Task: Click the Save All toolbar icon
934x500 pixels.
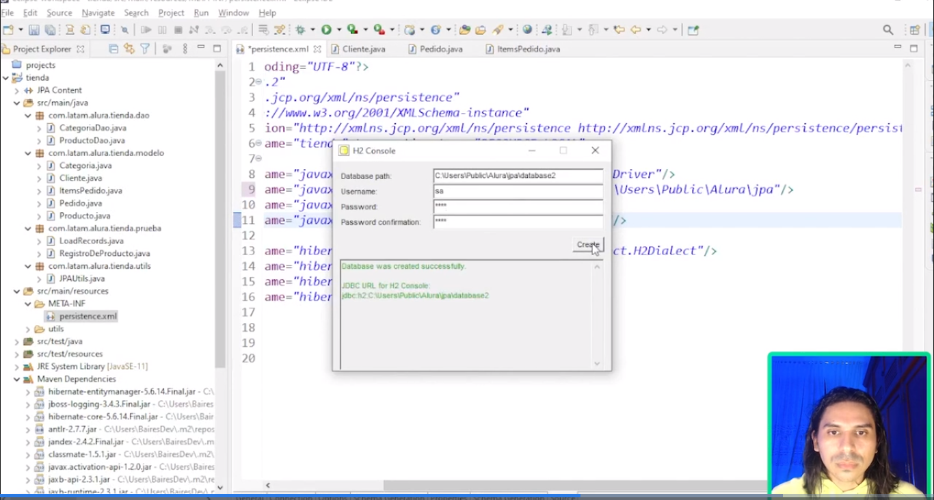Action: (x=51, y=30)
